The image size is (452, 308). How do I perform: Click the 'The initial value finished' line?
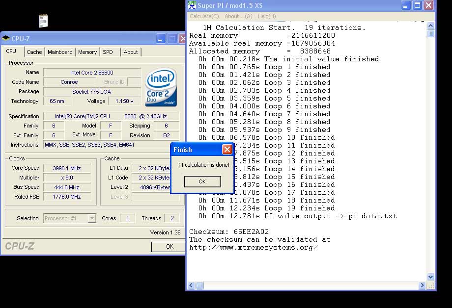tap(288, 59)
